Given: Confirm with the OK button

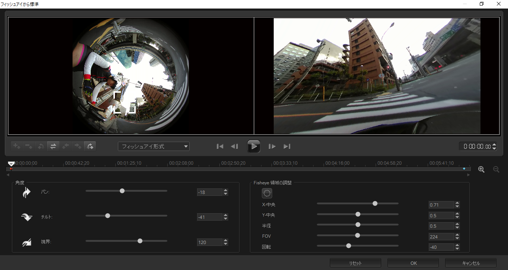Looking at the screenshot, I should pos(414,263).
